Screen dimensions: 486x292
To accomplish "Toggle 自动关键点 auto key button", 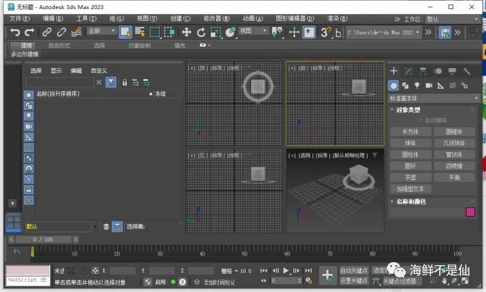I will (x=354, y=271).
